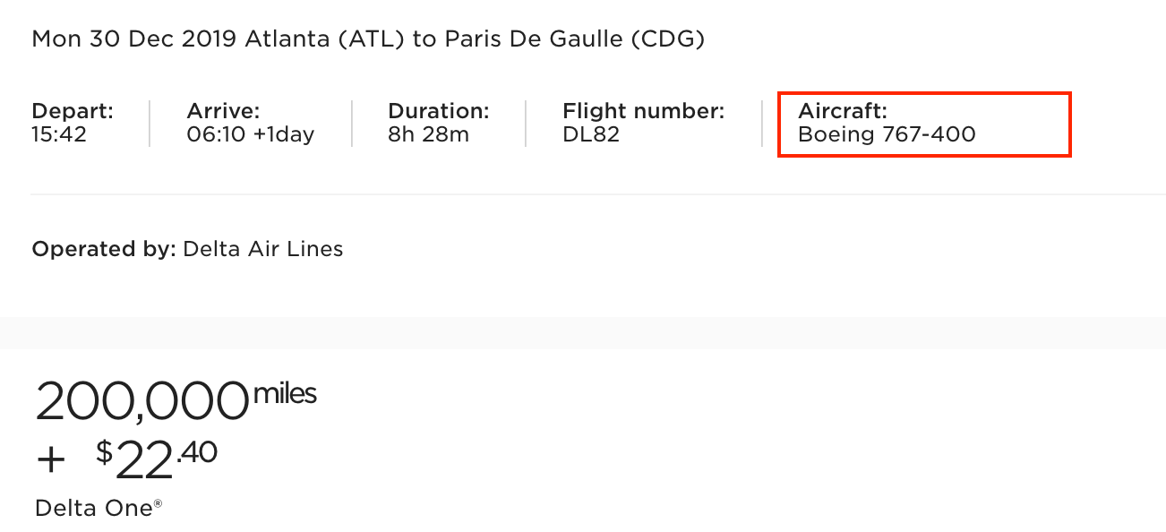The width and height of the screenshot is (1166, 532).
Task: Click the plus sign before the fee
Action: [x=51, y=460]
